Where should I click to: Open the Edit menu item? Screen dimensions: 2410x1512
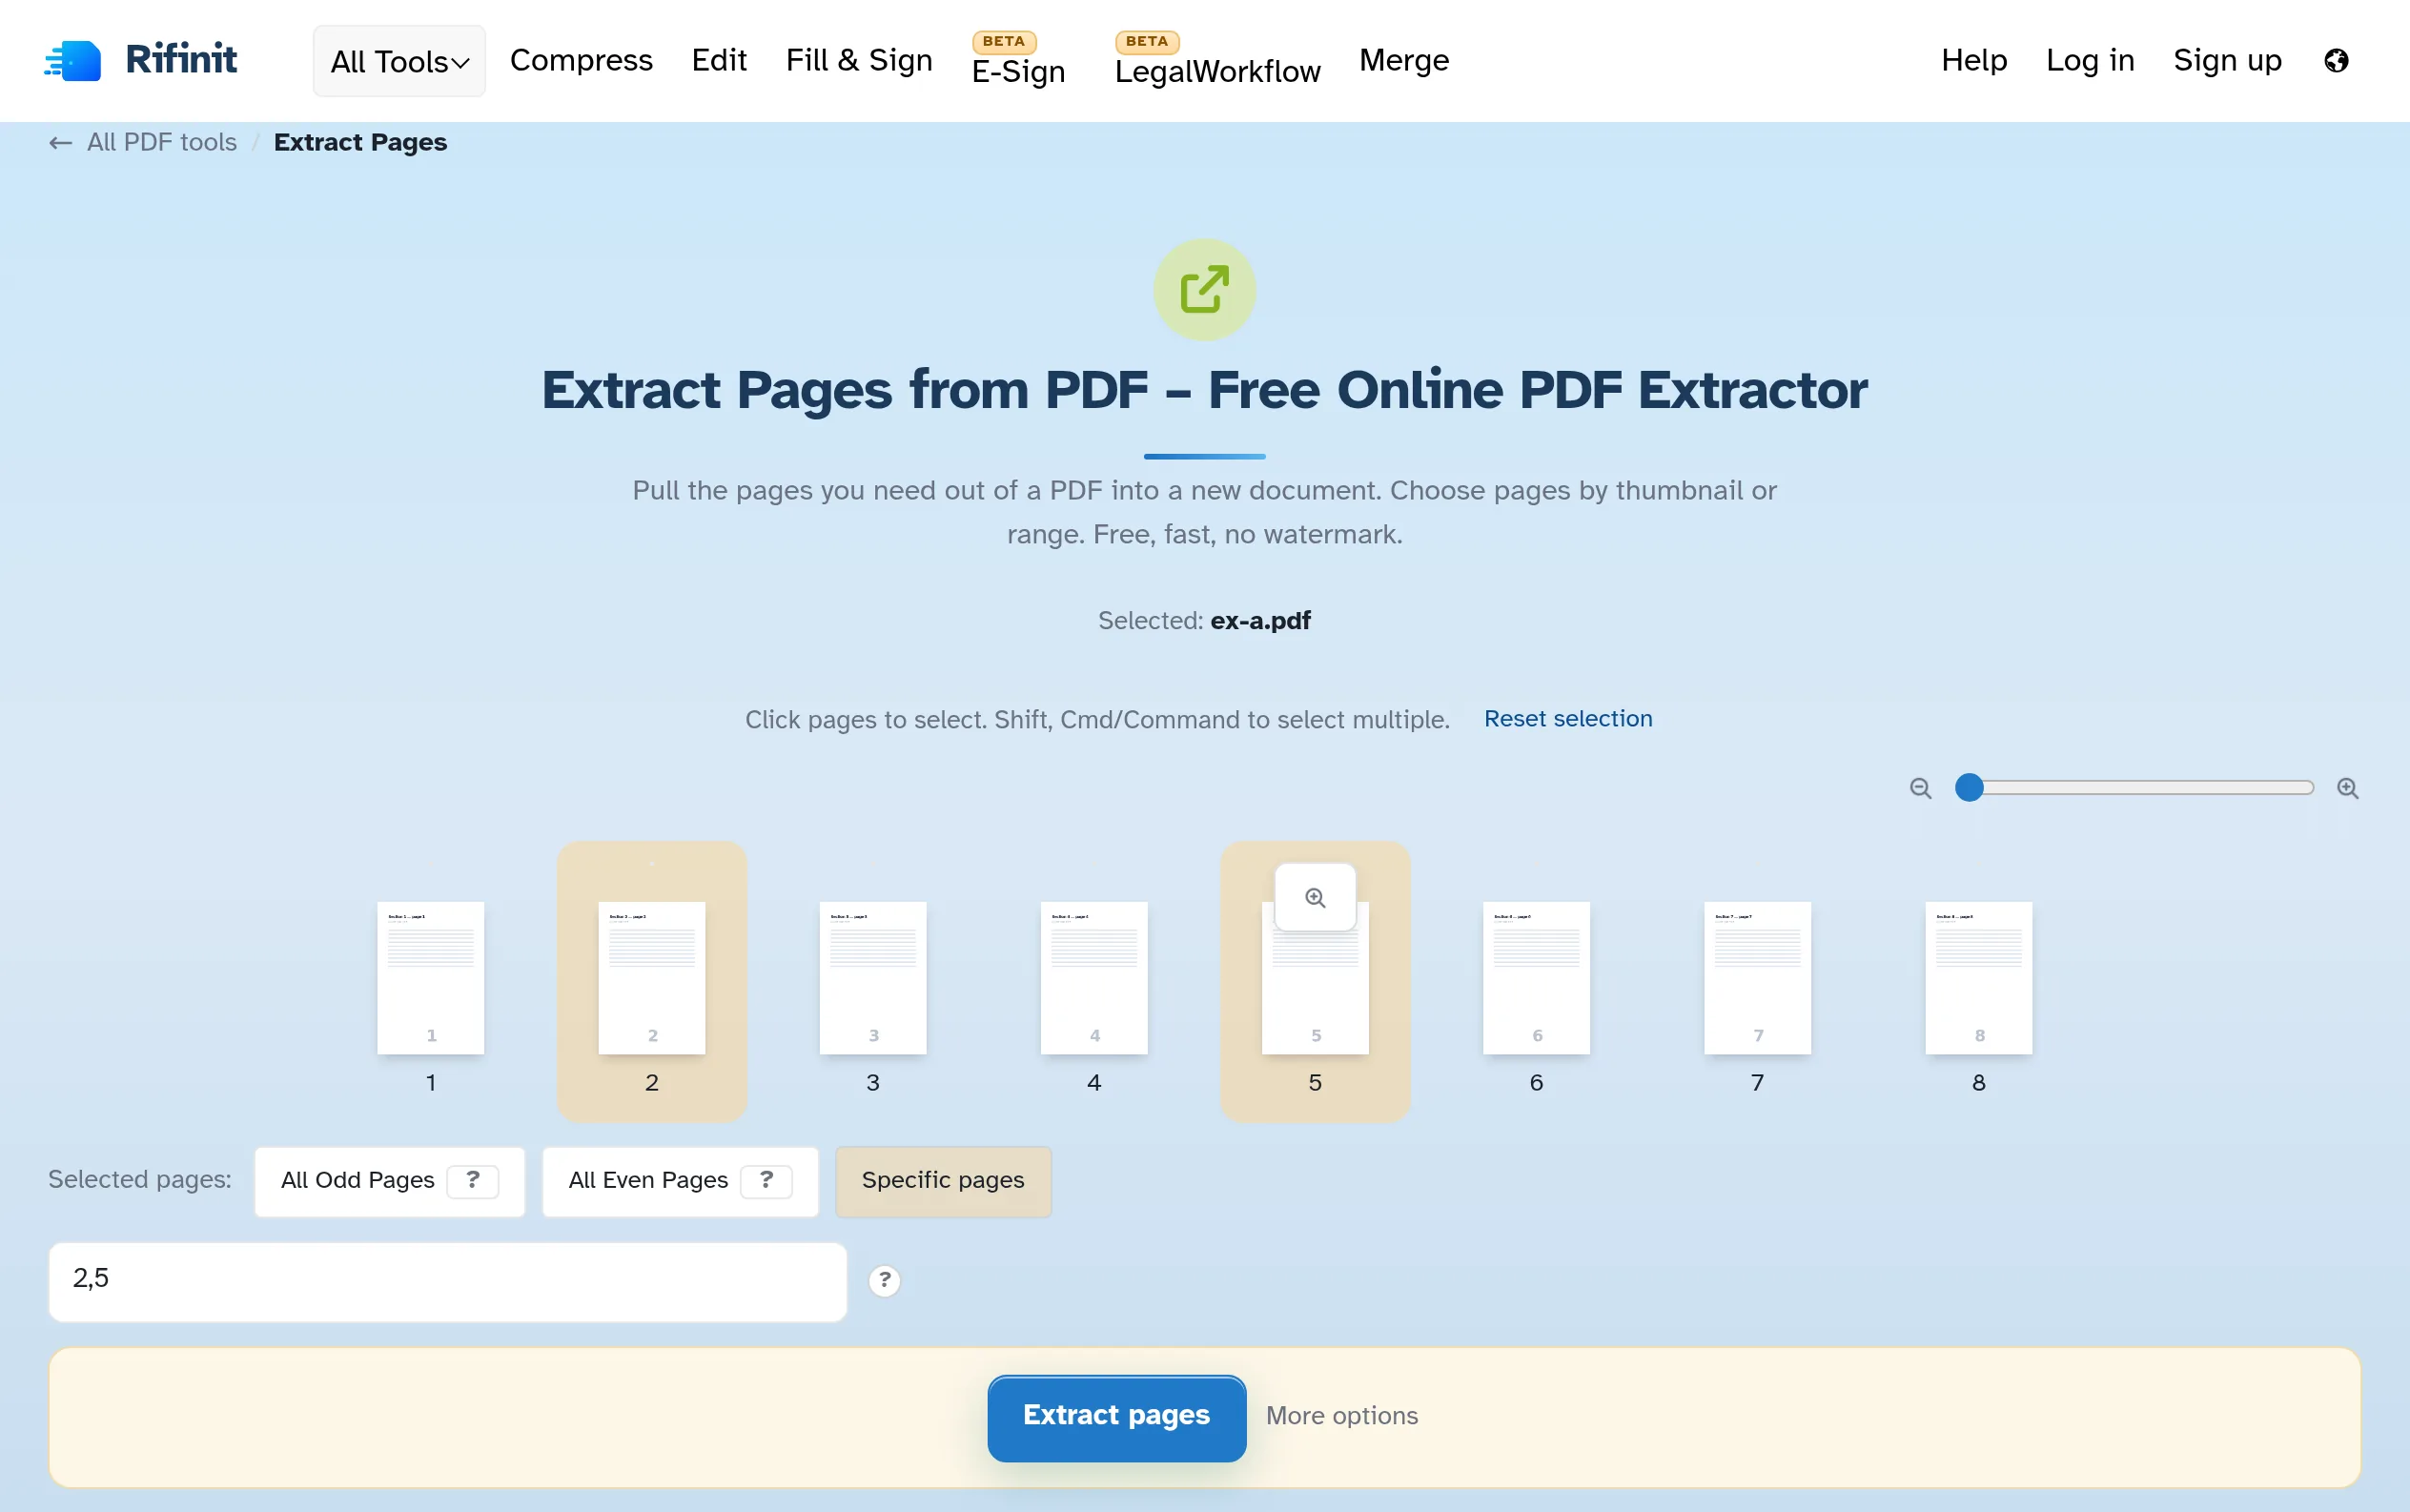tap(719, 60)
